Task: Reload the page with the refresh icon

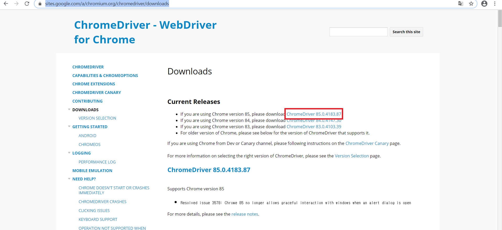Action: pyautogui.click(x=27, y=4)
